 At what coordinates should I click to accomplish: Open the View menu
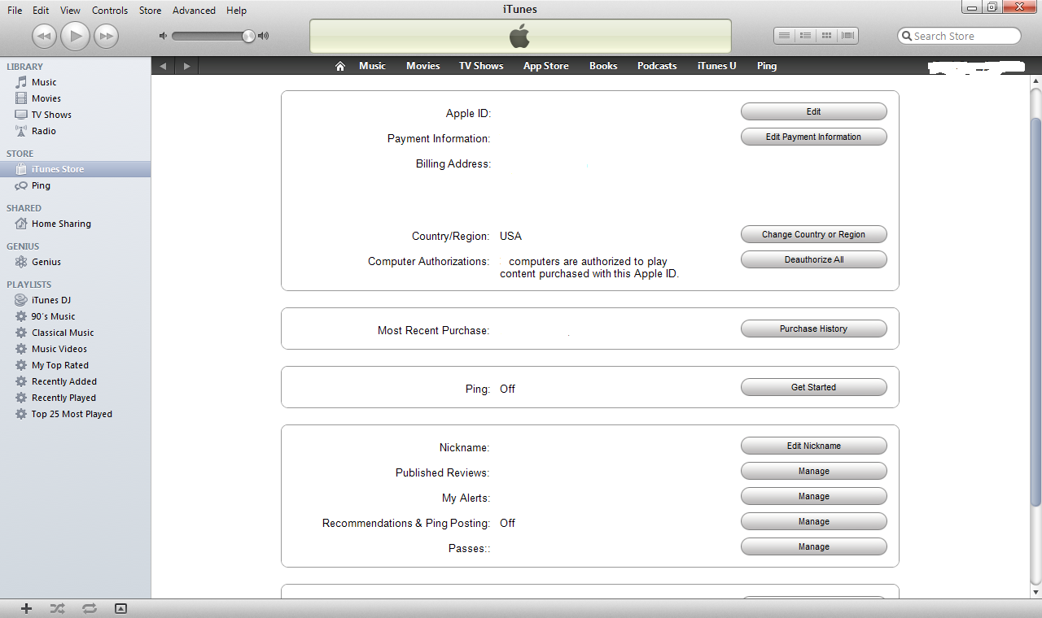pyautogui.click(x=71, y=11)
